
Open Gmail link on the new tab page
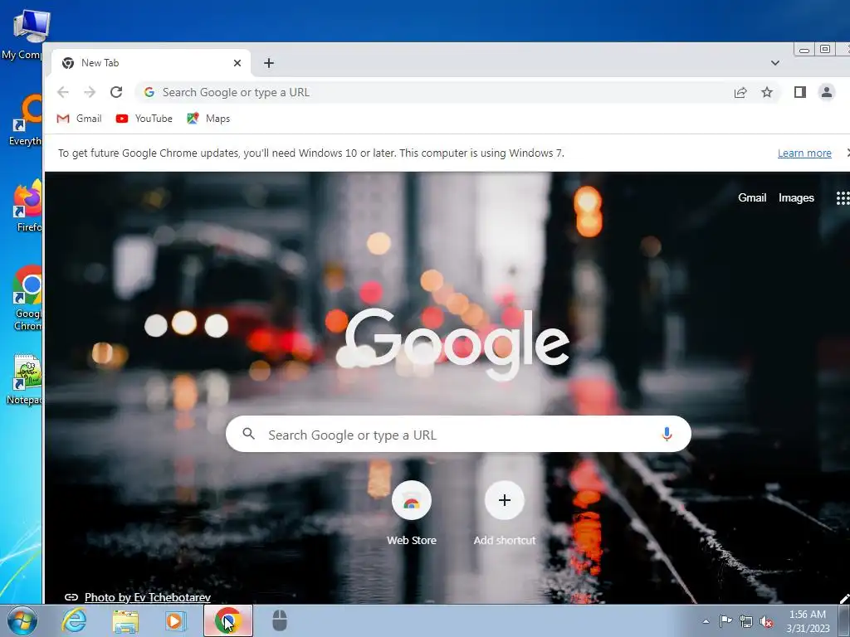[752, 197]
